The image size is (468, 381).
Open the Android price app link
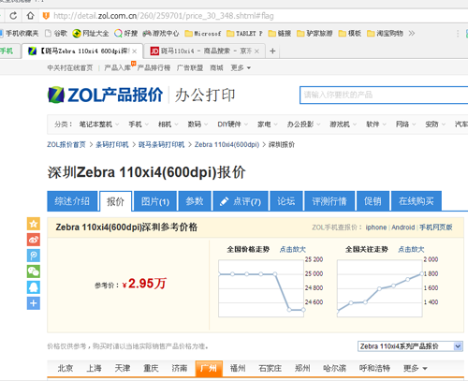tap(403, 227)
